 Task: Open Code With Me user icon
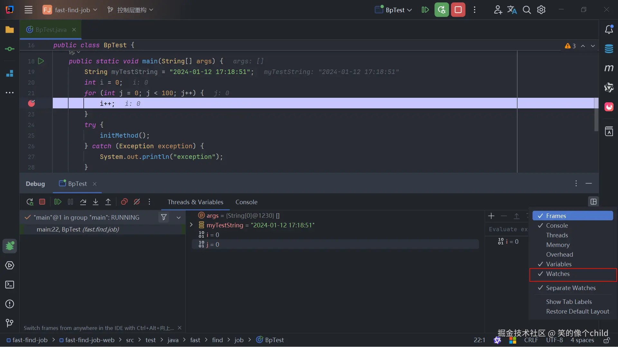point(498,10)
